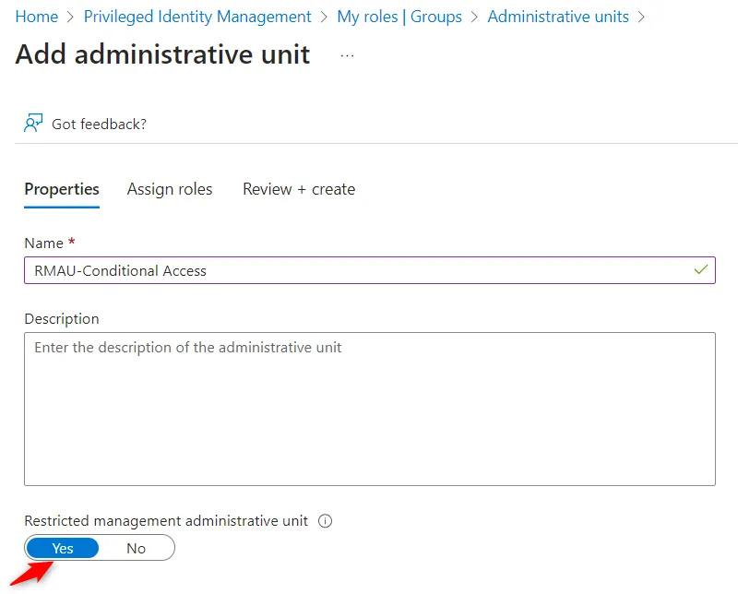The height and width of the screenshot is (594, 738).
Task: Click into the Description text area
Action: 369,409
